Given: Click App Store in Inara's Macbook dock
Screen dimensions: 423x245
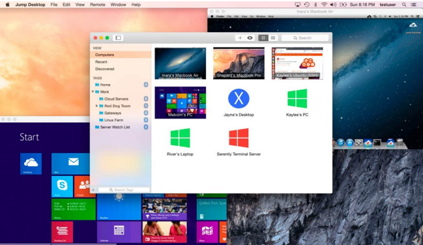Looking at the screenshot, I should tap(350, 142).
